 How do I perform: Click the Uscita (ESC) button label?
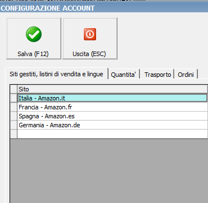[89, 54]
